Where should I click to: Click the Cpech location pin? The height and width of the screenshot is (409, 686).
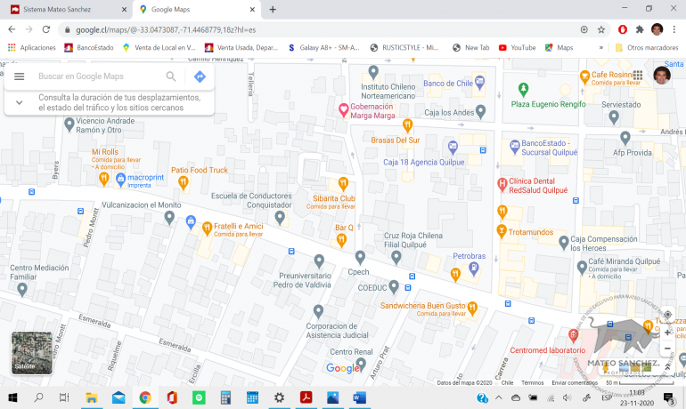tap(360, 258)
